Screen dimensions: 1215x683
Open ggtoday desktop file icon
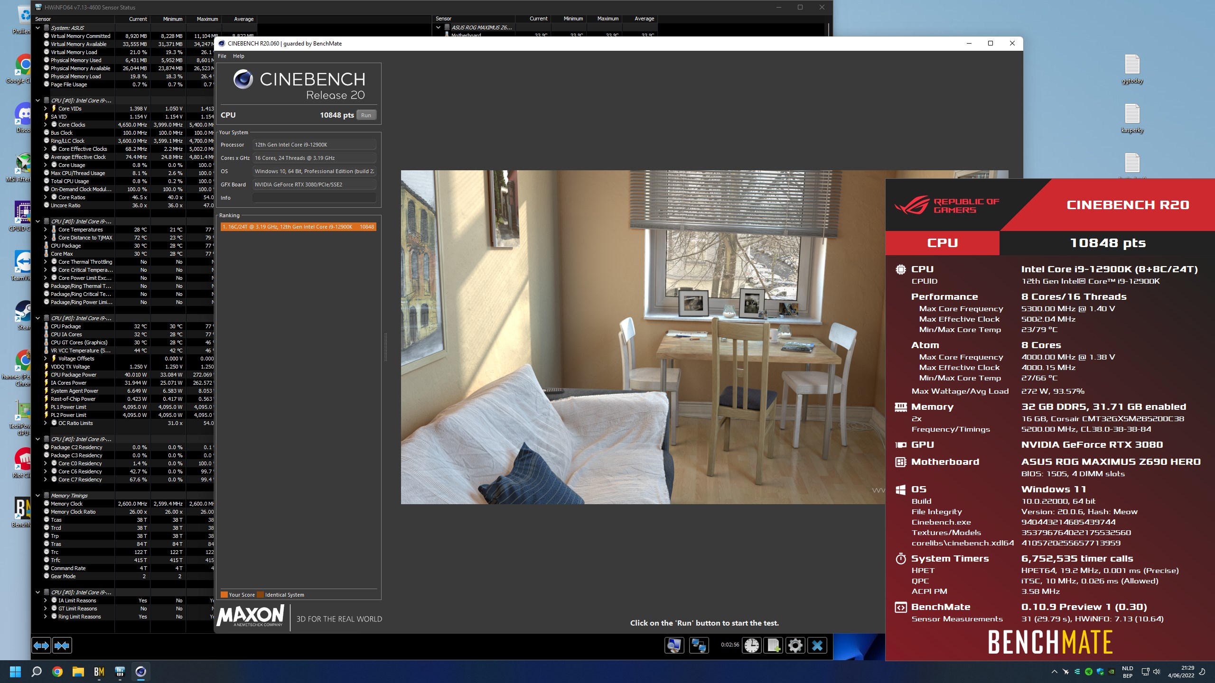click(1132, 69)
